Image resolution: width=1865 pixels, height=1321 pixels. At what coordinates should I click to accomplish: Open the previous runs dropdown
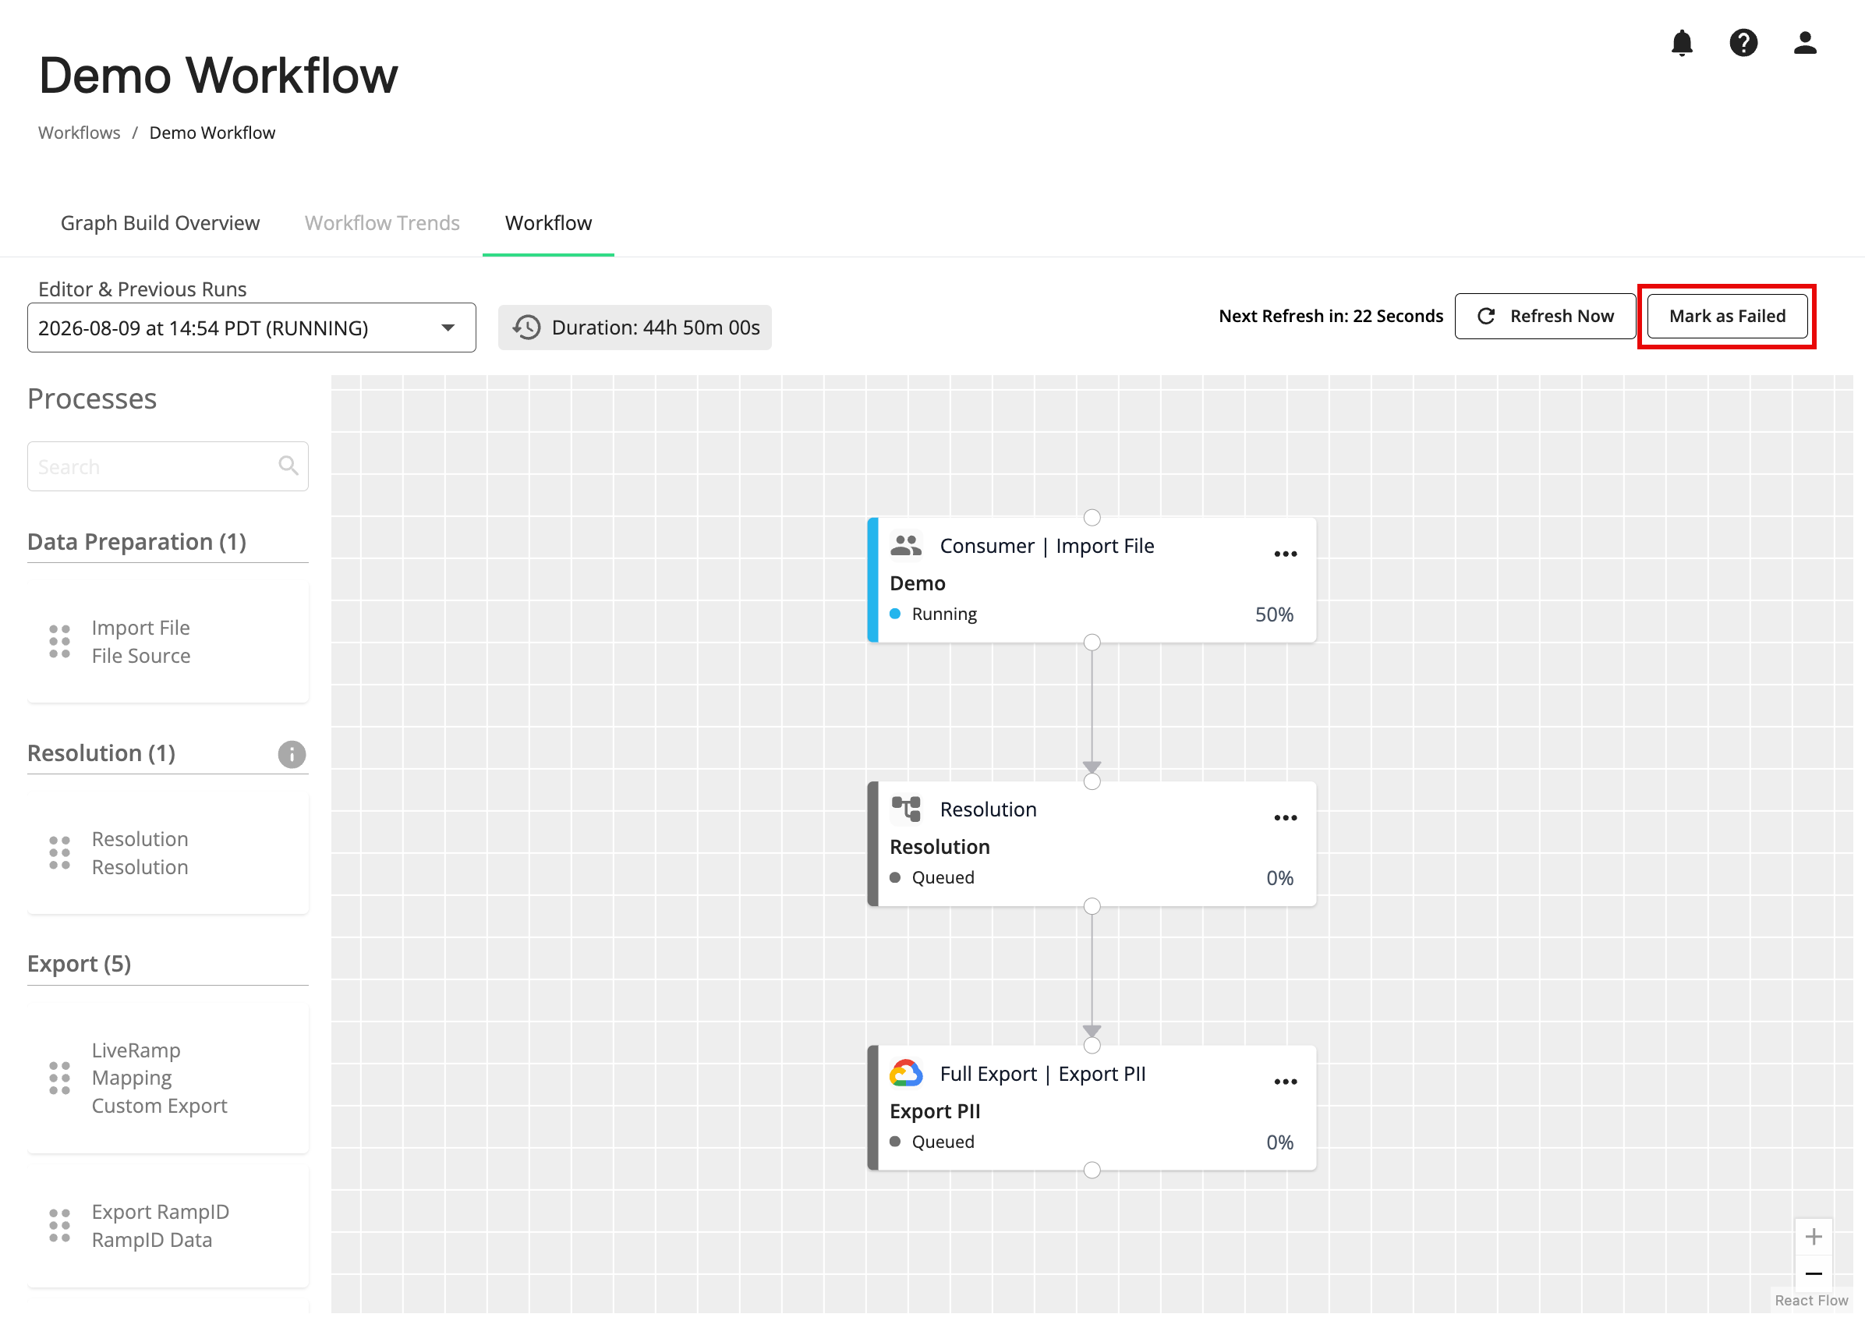(251, 328)
